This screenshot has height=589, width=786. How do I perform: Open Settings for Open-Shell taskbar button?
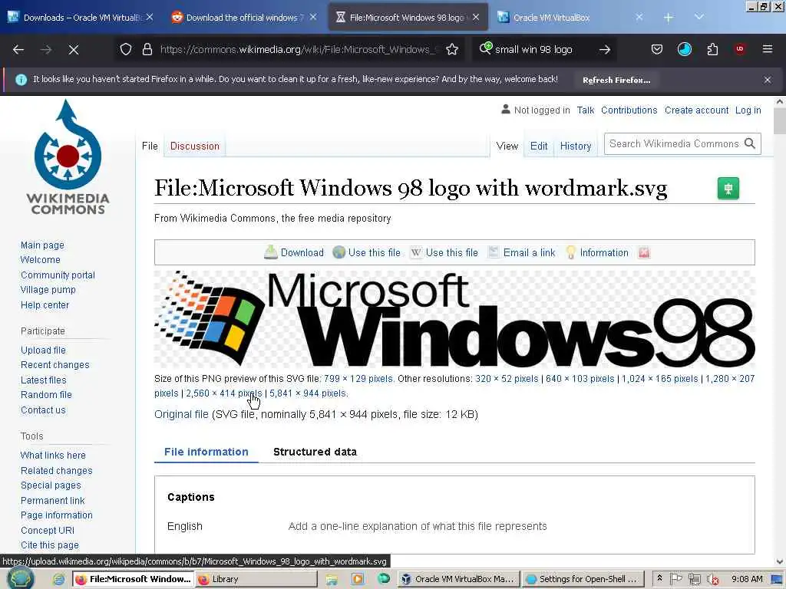pyautogui.click(x=583, y=579)
